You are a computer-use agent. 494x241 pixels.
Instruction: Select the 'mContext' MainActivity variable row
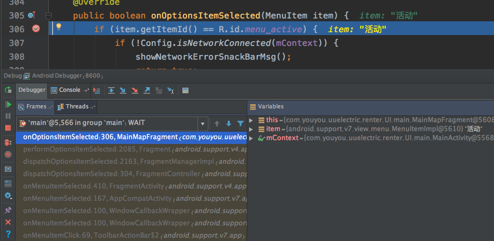coord(371,138)
